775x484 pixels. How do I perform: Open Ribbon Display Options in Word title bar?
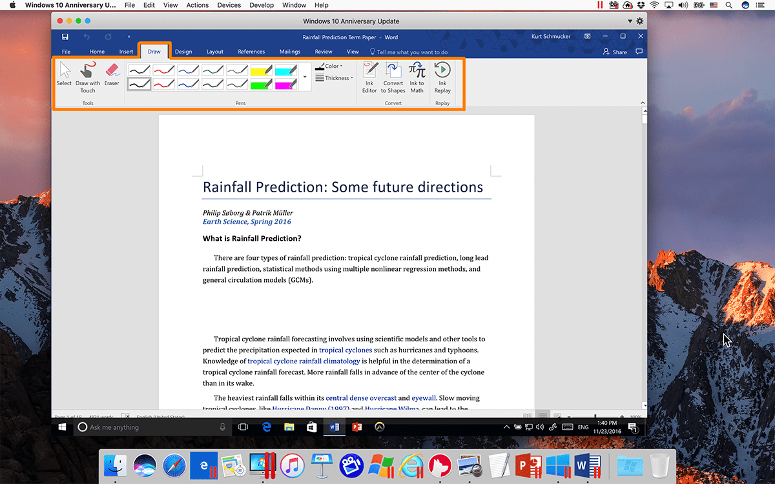tap(587, 37)
